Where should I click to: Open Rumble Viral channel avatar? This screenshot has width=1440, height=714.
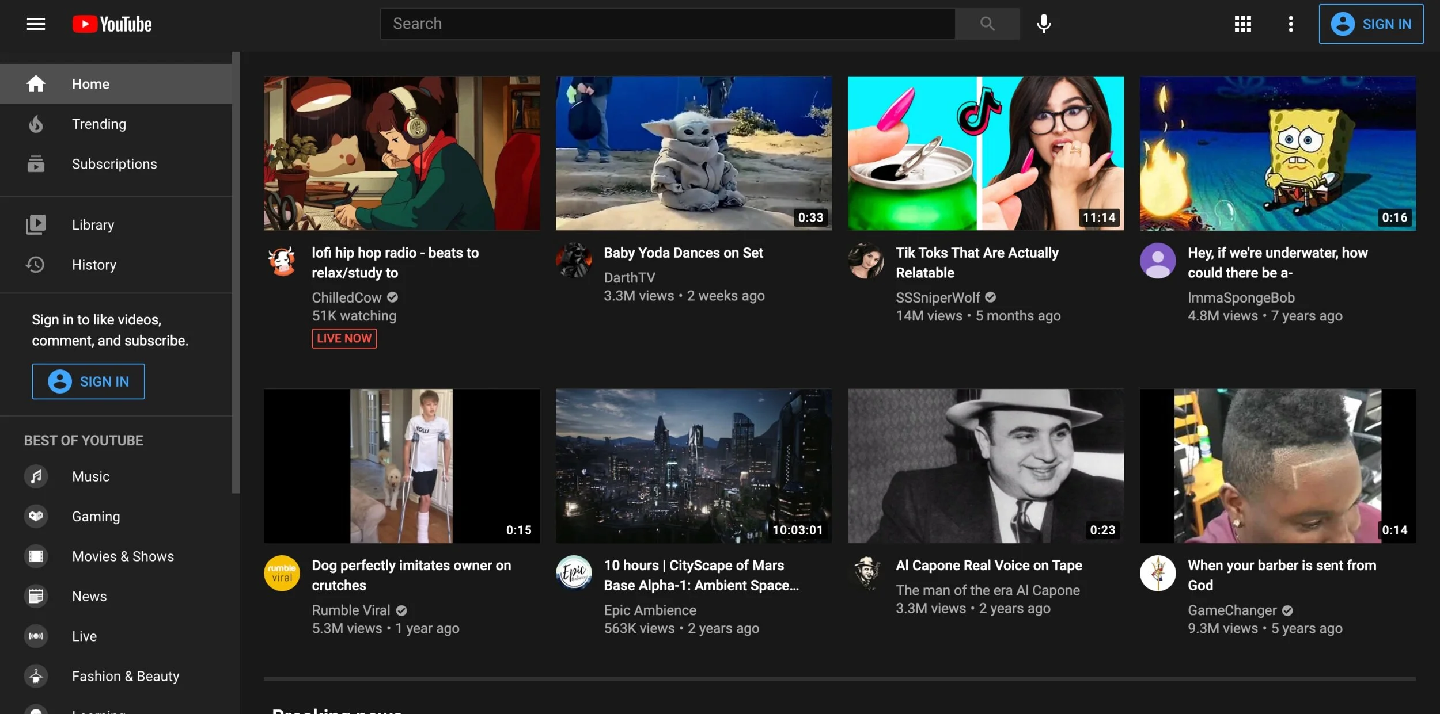click(282, 573)
